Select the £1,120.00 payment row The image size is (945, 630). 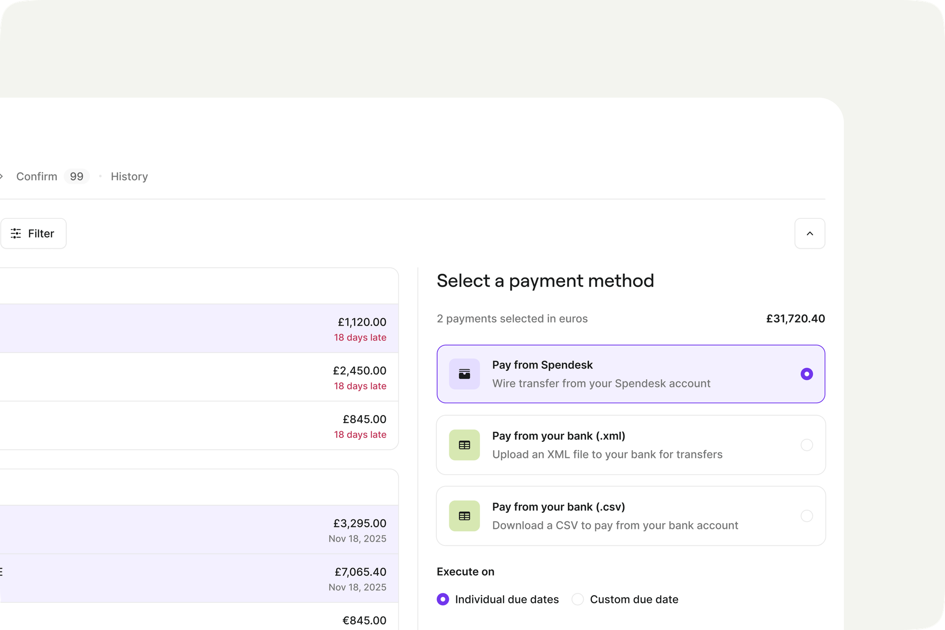coord(201,328)
